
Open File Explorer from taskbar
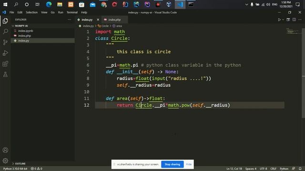[x=60, y=4]
